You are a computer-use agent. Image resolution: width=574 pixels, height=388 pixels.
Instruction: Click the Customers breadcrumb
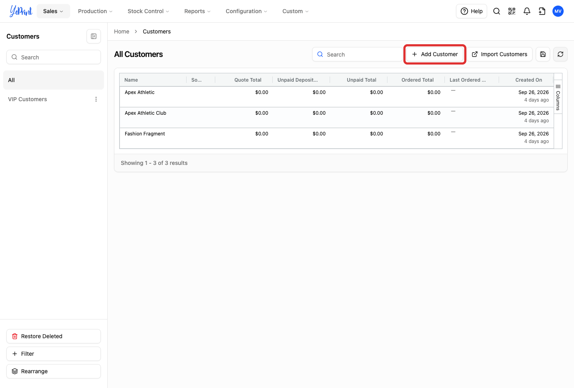click(157, 31)
